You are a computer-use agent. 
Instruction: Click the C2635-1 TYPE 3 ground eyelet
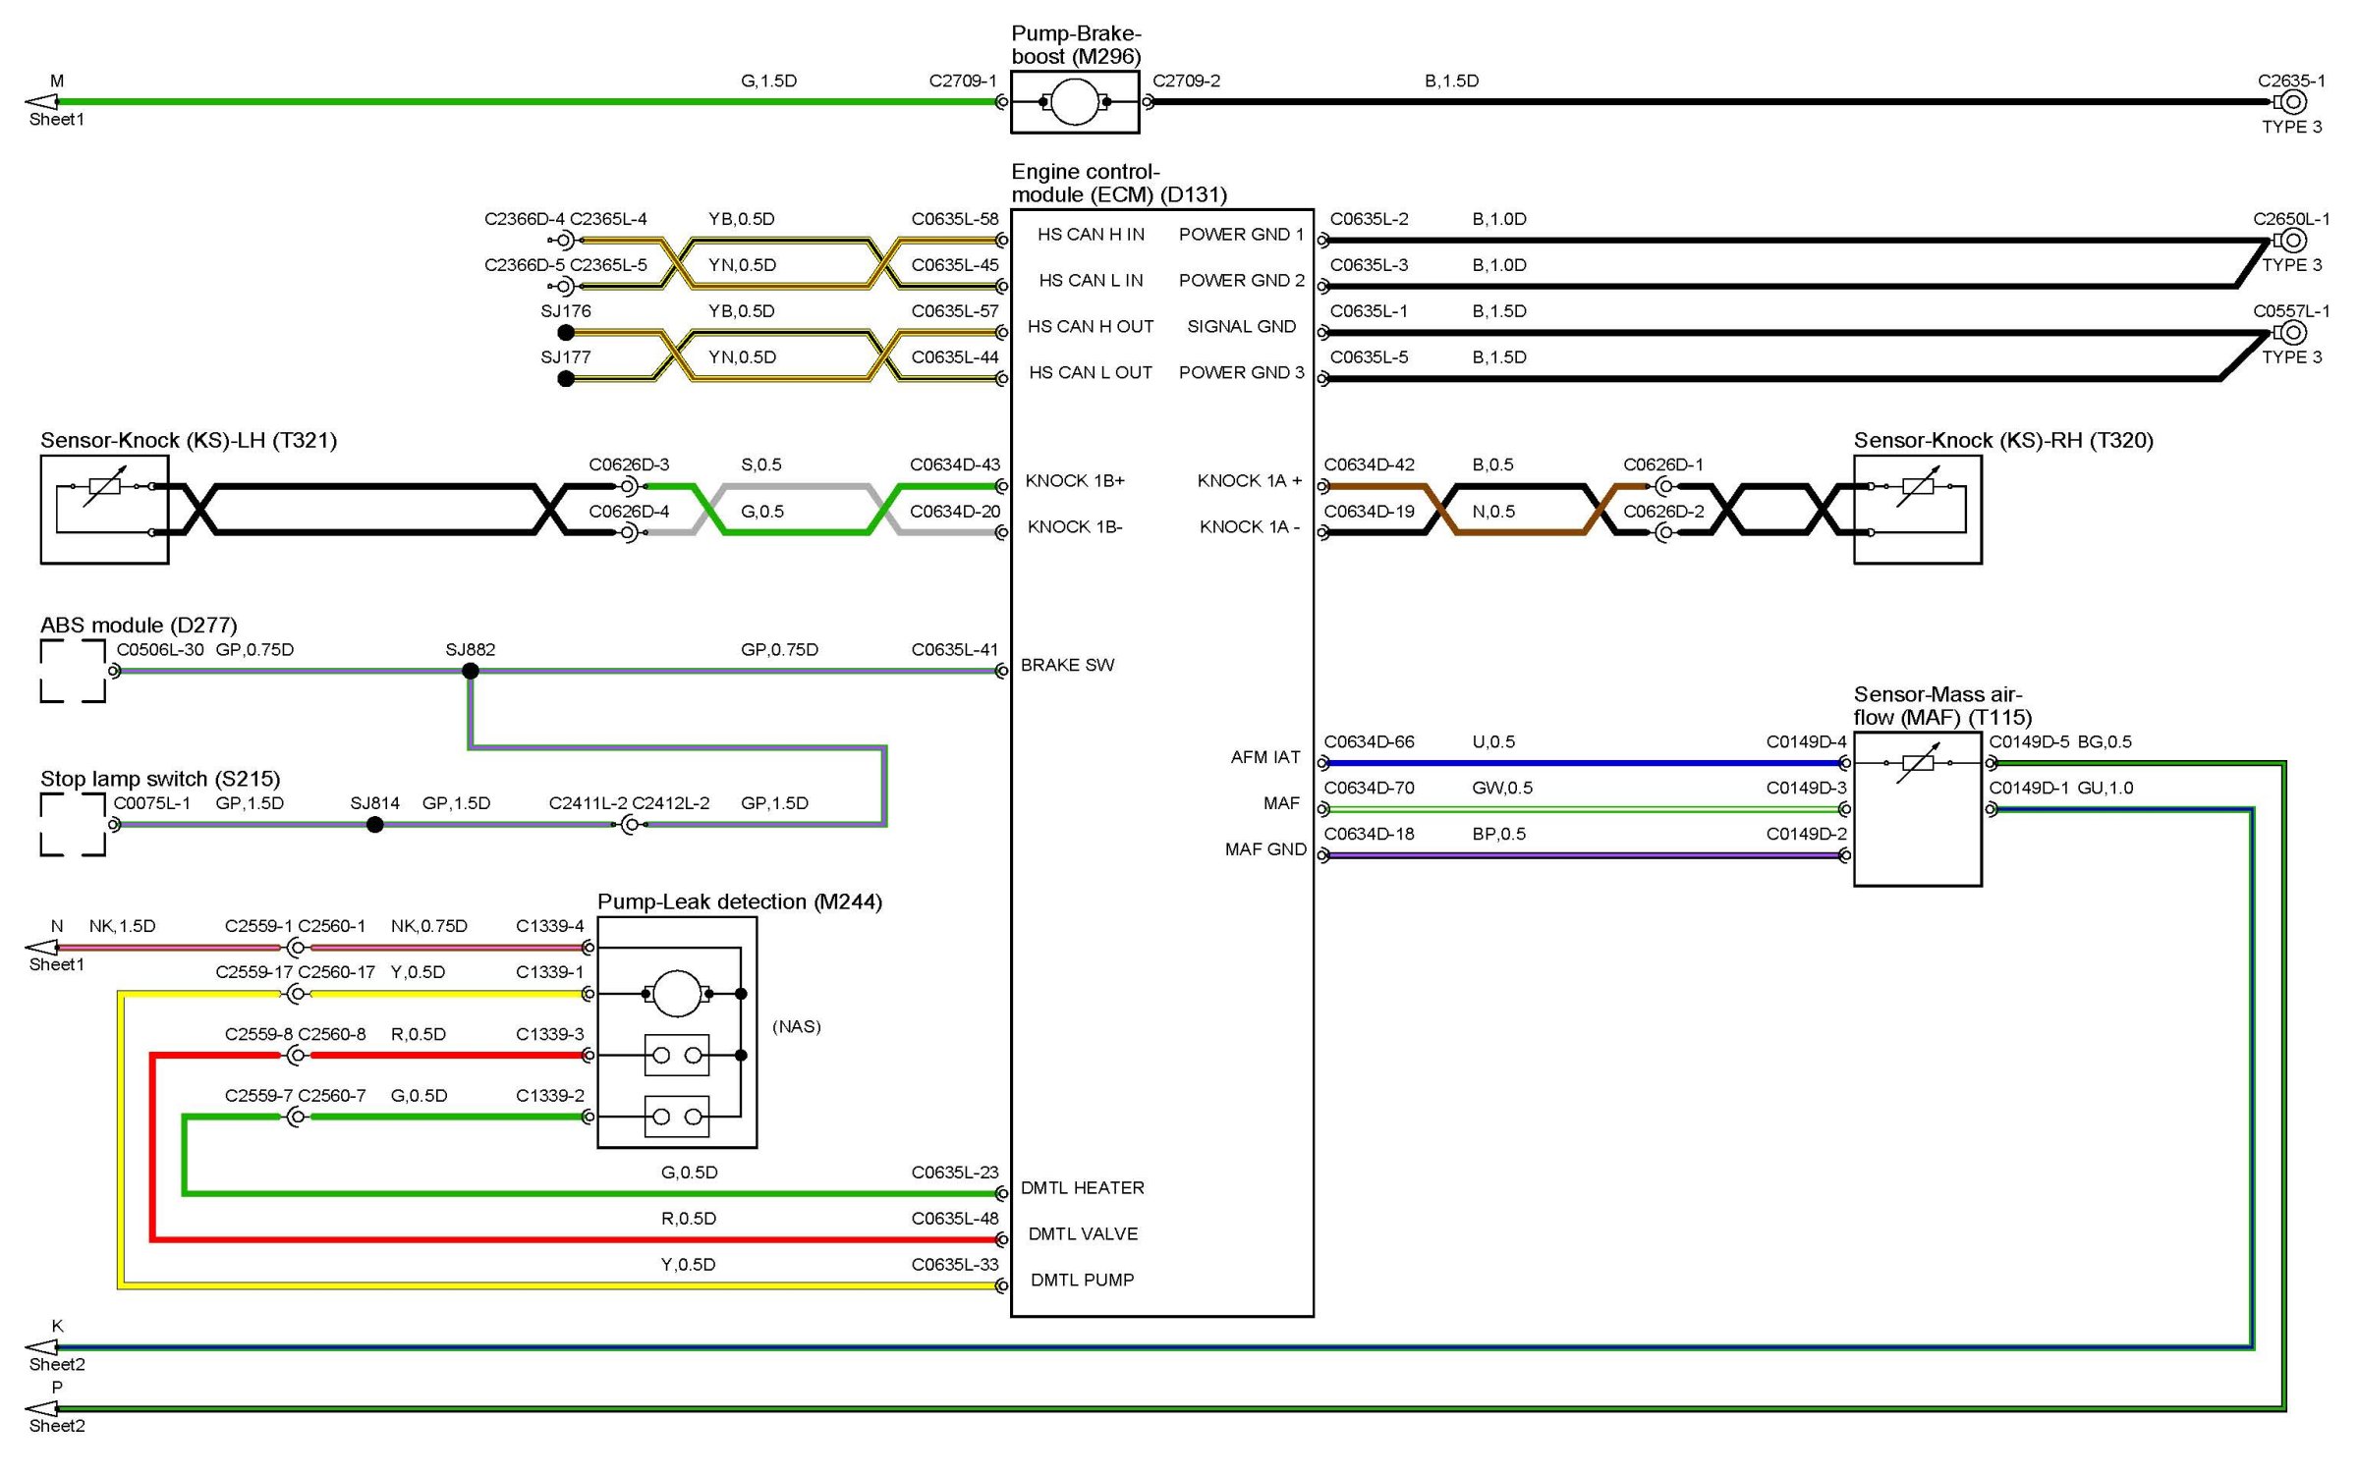[x=2293, y=102]
